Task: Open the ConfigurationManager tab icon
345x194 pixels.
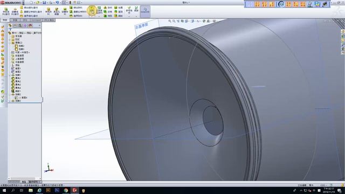Action: (20, 25)
